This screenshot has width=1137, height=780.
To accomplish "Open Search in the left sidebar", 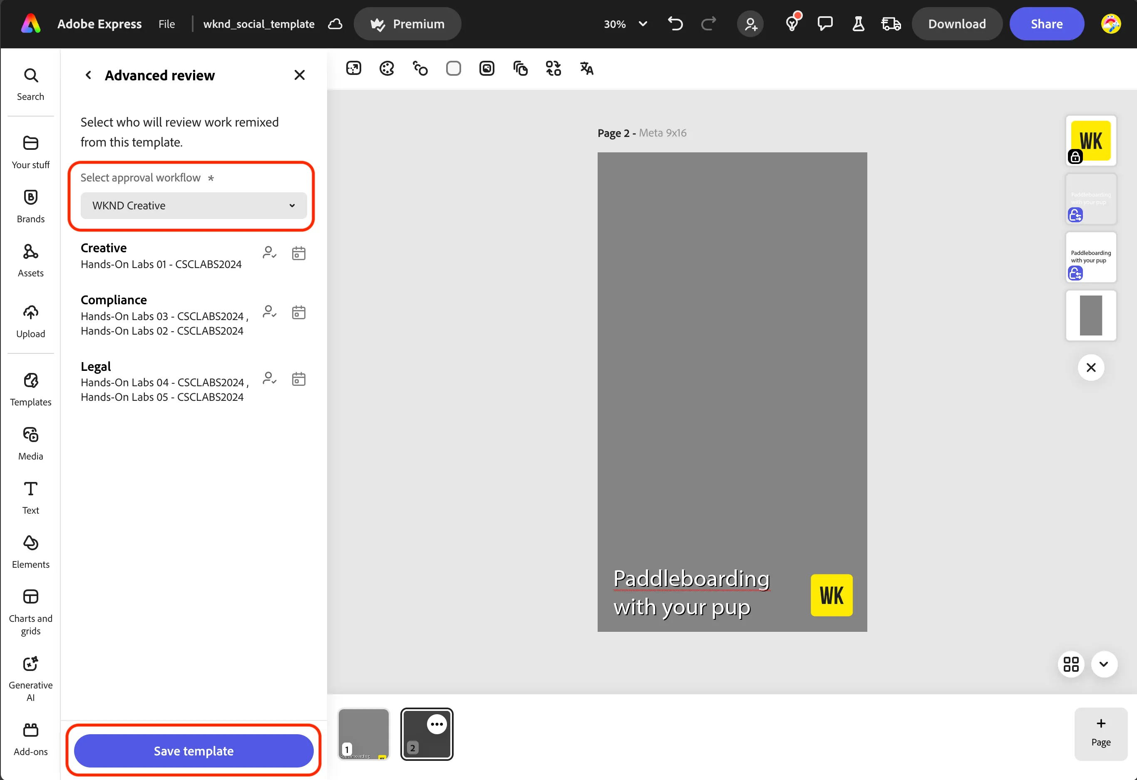I will tap(30, 84).
